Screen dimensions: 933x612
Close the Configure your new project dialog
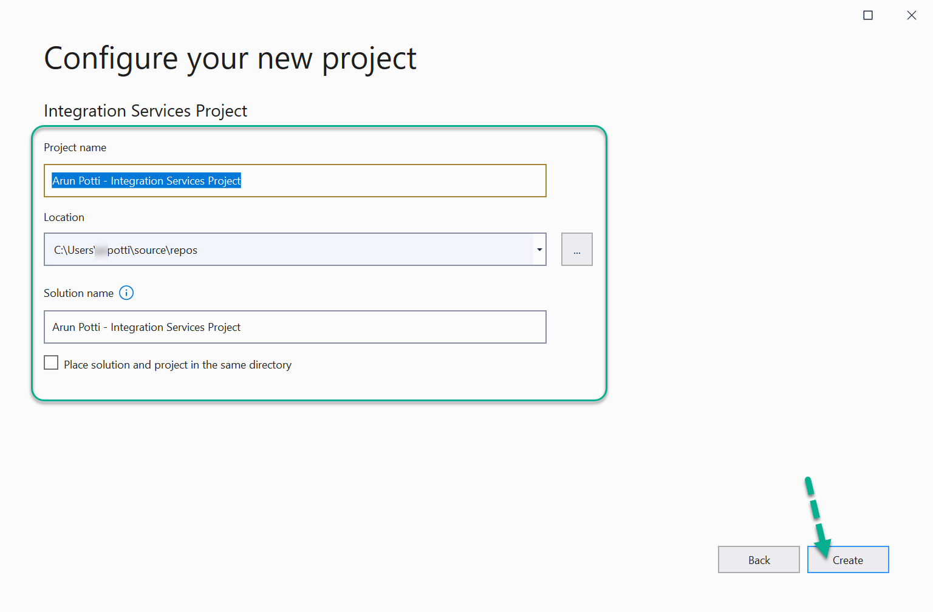(912, 15)
